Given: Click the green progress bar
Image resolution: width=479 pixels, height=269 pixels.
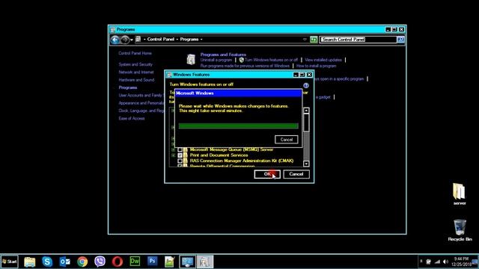Looking at the screenshot, I should 238,126.
